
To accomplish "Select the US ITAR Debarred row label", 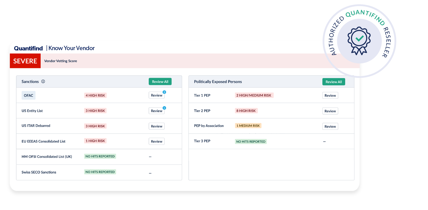I will coord(36,125).
